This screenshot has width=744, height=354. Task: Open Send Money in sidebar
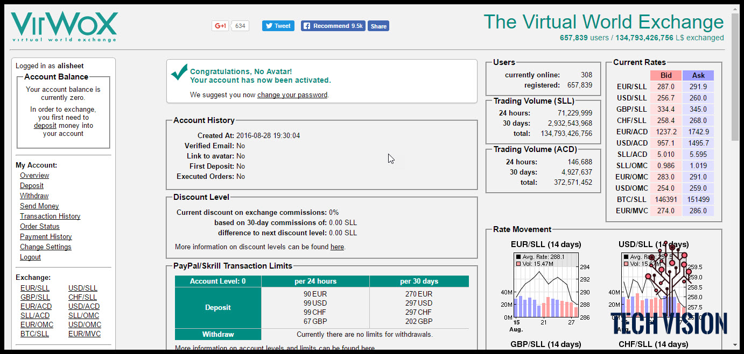39,206
